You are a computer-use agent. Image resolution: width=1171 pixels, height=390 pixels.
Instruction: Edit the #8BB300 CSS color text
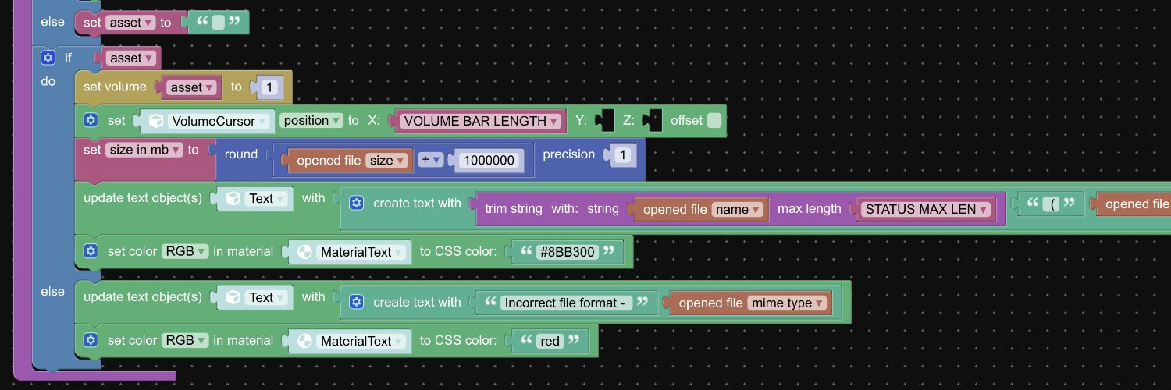[x=568, y=252]
